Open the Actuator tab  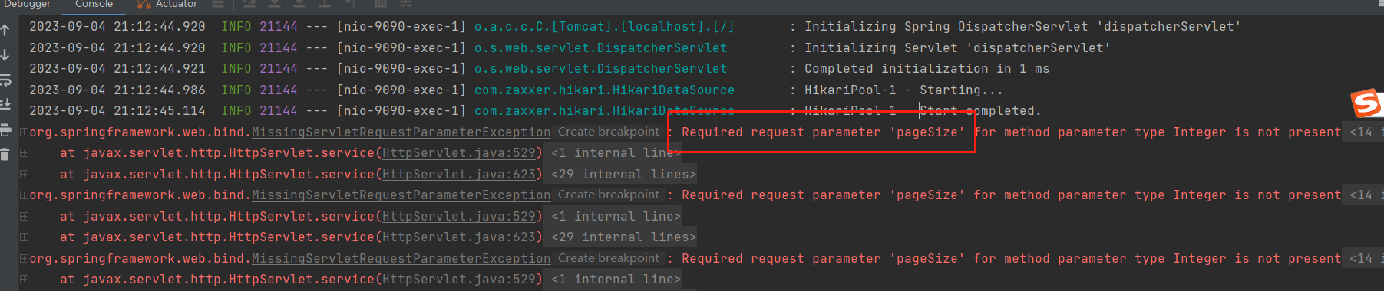pyautogui.click(x=167, y=5)
